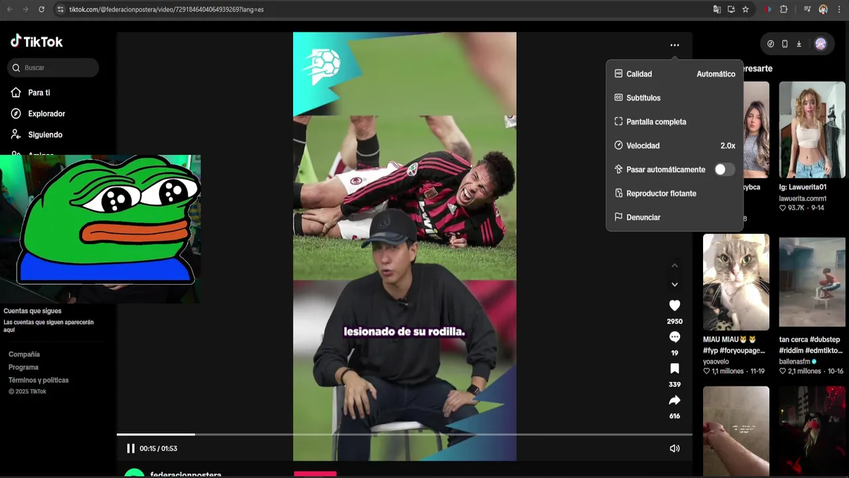Expand the Compañía footer link
Image resolution: width=849 pixels, height=478 pixels.
point(24,355)
